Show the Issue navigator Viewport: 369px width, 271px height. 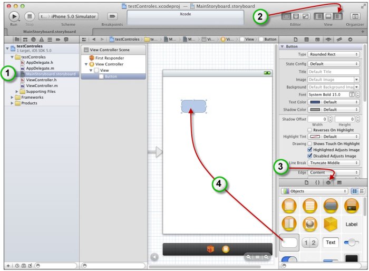click(x=42, y=40)
